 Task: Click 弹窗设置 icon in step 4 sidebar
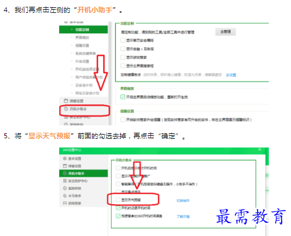point(66,101)
